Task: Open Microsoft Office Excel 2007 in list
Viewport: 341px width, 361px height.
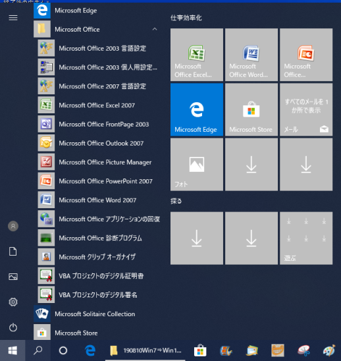Action: click(x=99, y=105)
